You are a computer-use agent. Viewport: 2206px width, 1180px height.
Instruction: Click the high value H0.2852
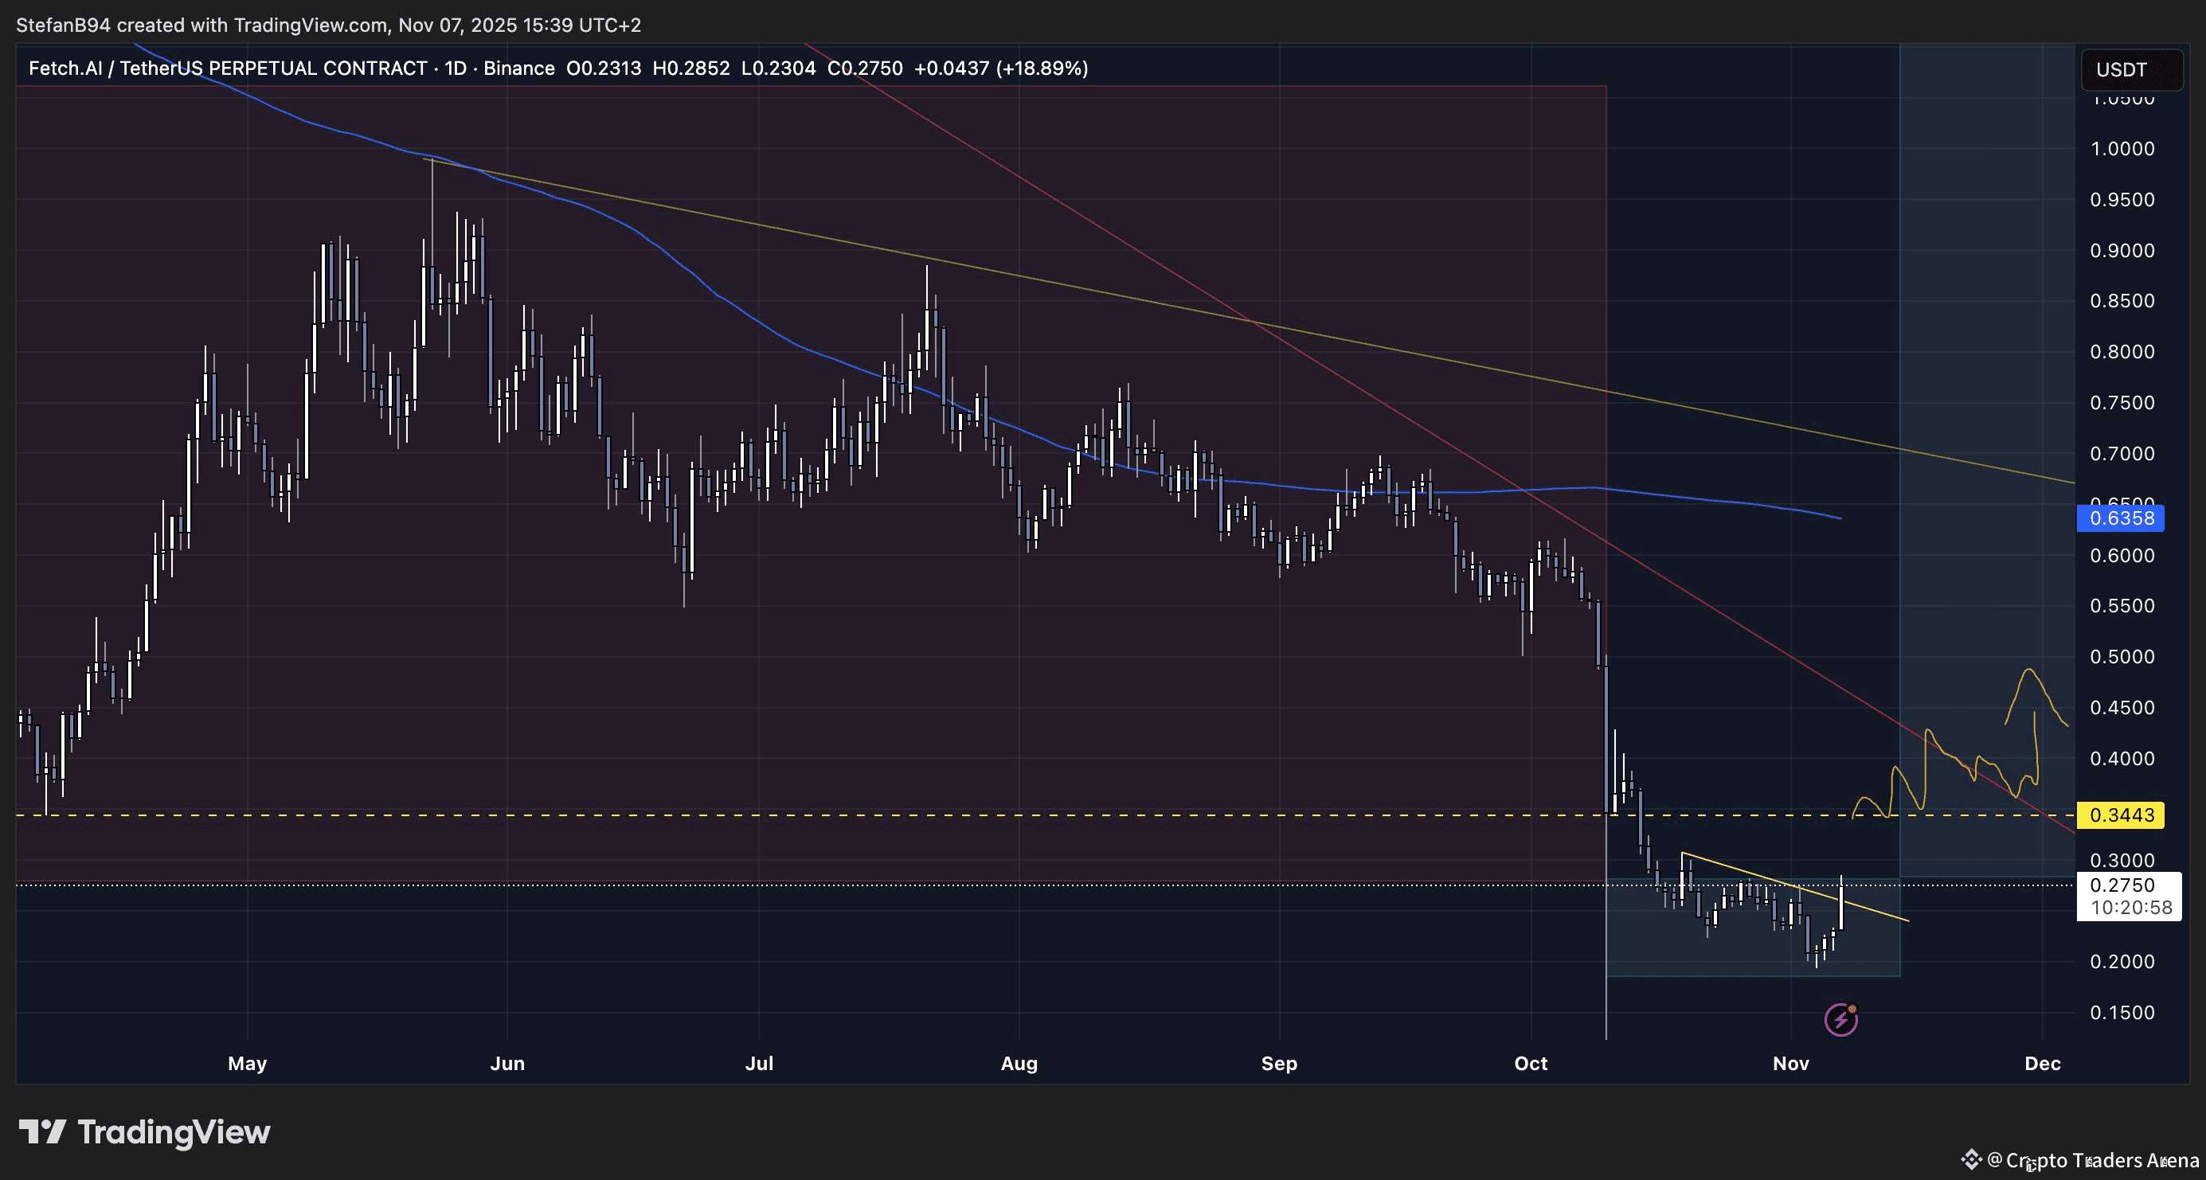click(x=691, y=68)
